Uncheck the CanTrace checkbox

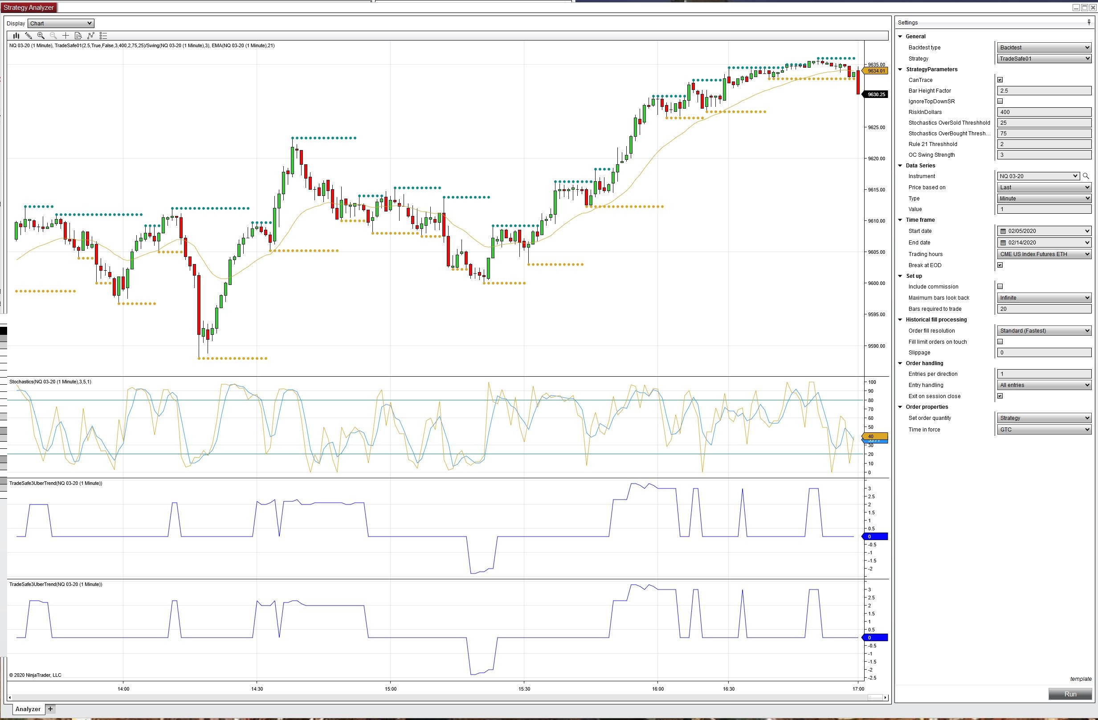pyautogui.click(x=1000, y=80)
